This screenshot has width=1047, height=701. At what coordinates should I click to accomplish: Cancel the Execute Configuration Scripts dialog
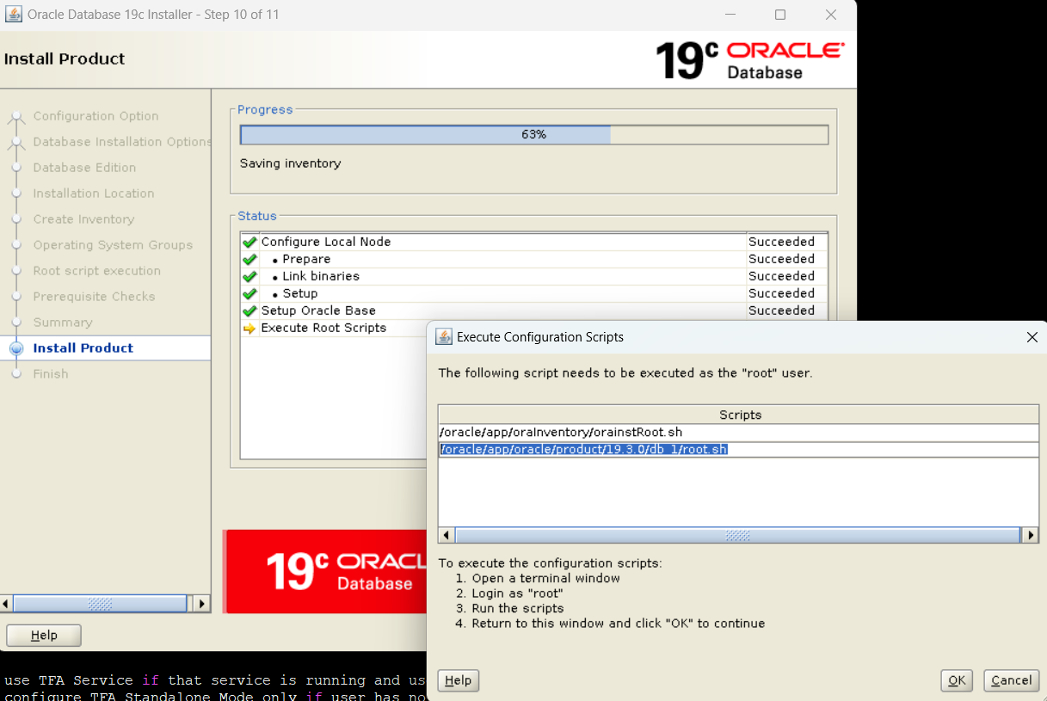tap(1012, 680)
